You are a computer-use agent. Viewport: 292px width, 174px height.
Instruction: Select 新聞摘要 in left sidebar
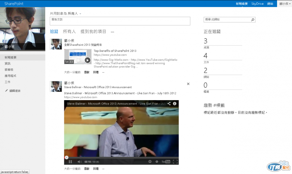pos(23,57)
